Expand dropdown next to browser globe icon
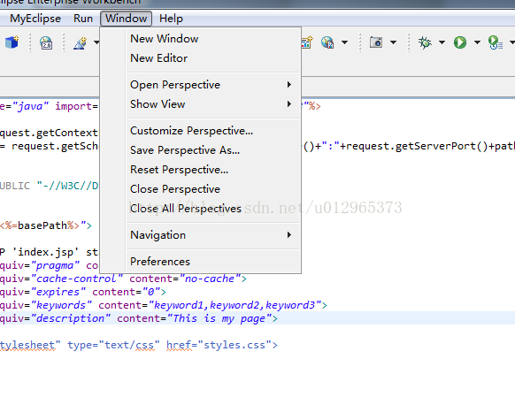 (344, 42)
